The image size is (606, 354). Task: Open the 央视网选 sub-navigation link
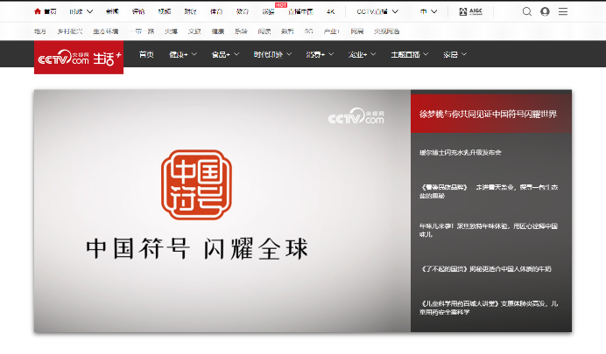click(386, 31)
